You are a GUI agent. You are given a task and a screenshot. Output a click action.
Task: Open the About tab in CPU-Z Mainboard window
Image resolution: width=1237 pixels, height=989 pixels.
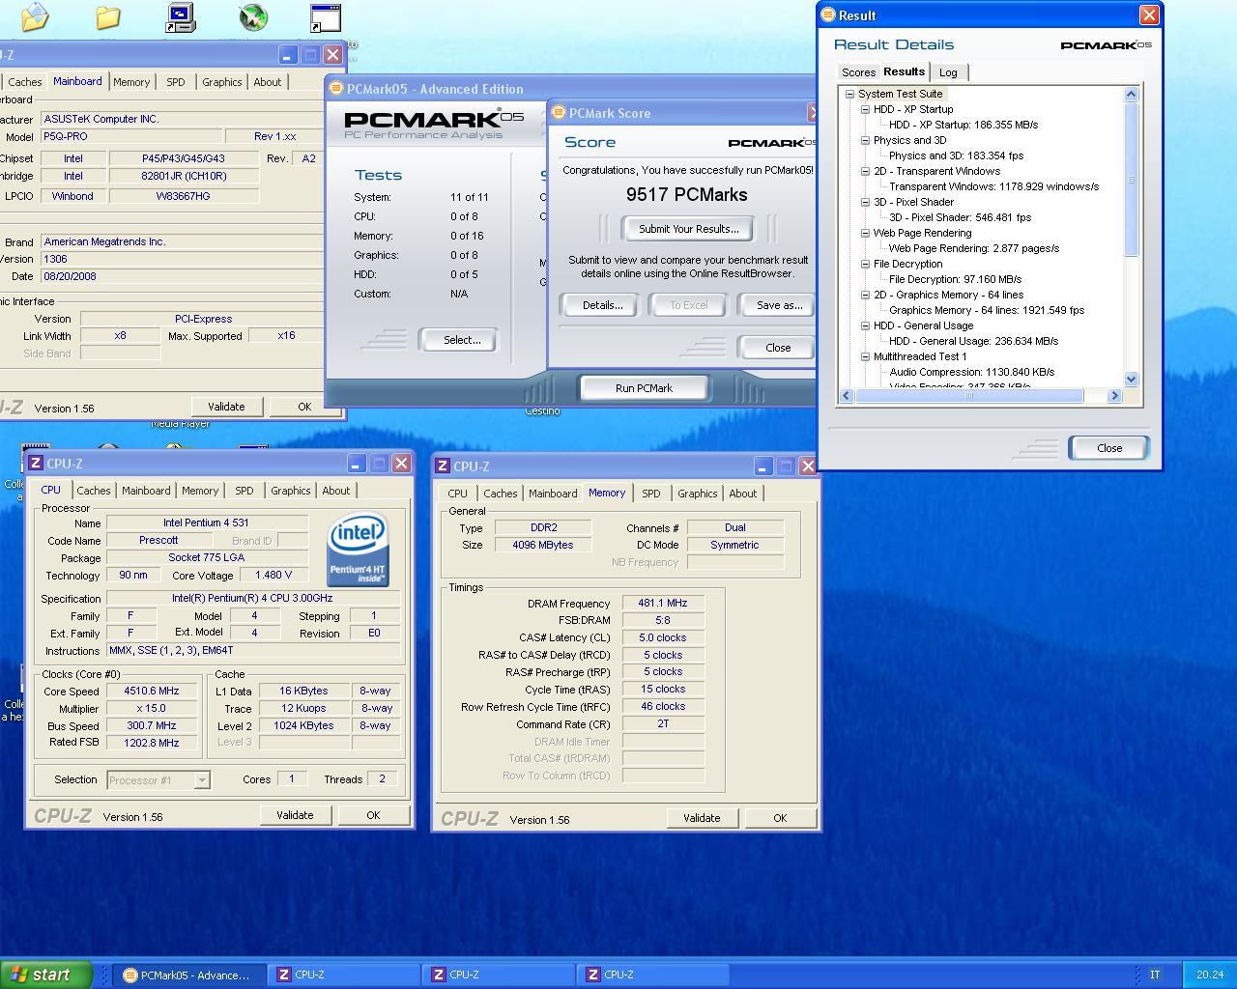click(x=268, y=82)
